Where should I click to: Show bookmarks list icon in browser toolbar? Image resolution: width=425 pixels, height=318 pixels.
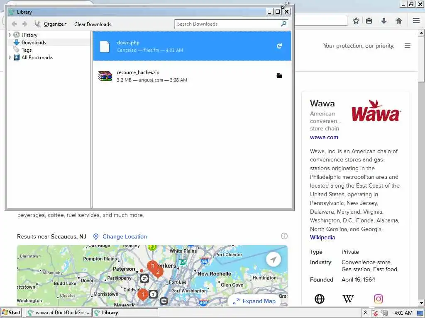[x=369, y=21]
